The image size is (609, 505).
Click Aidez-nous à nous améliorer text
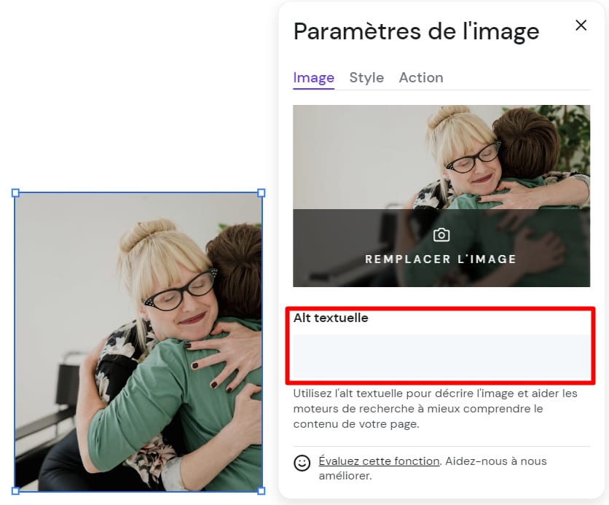433,468
